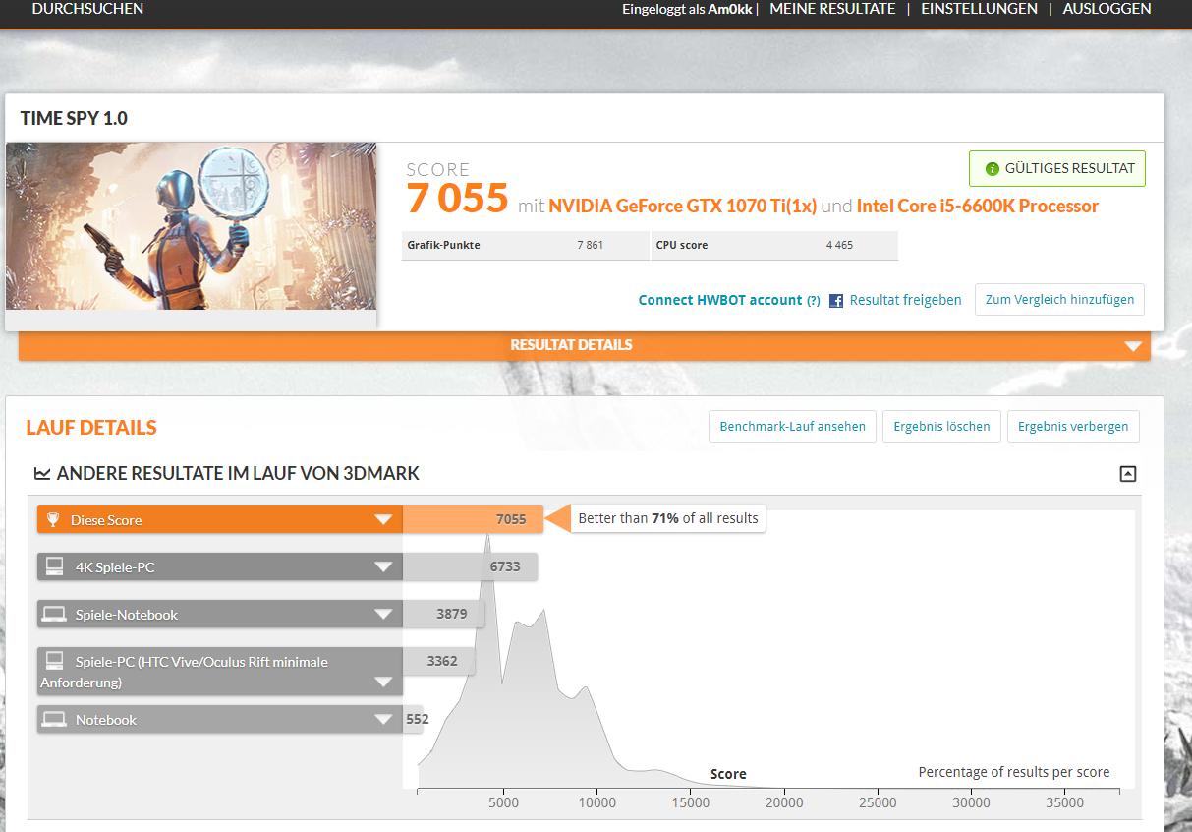The height and width of the screenshot is (832, 1192).
Task: Click the 3362 score value for Spiele-PC
Action: pyautogui.click(x=442, y=661)
